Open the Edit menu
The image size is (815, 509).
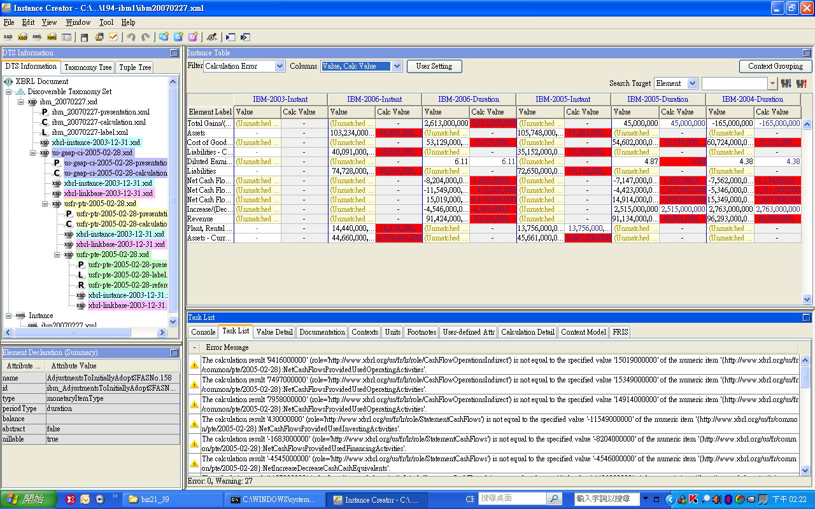pos(28,22)
